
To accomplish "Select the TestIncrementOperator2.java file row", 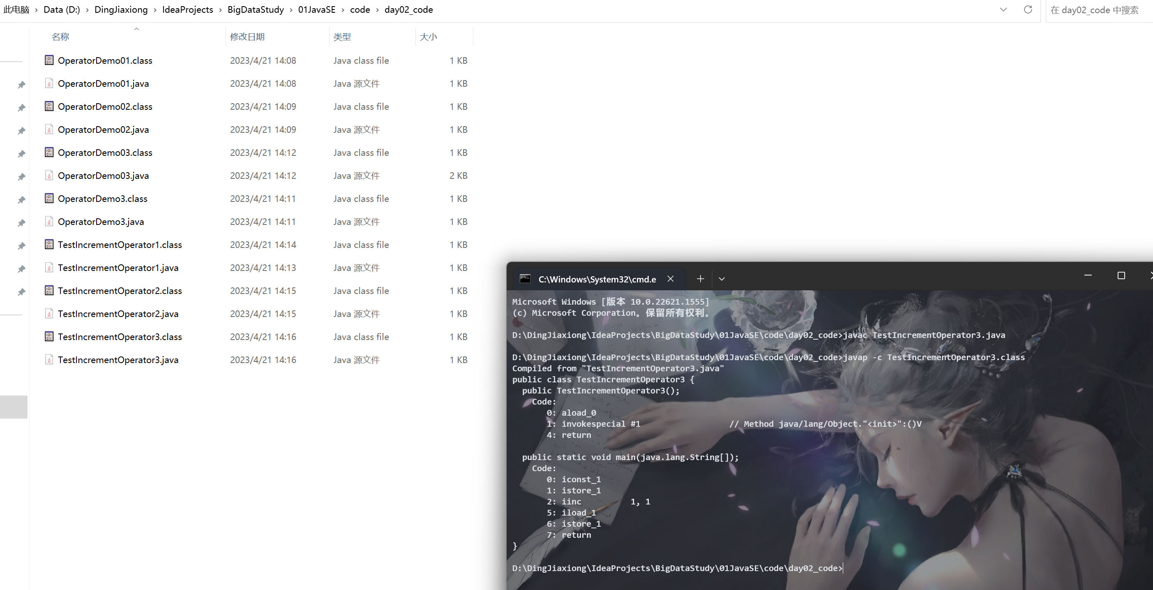I will (118, 314).
